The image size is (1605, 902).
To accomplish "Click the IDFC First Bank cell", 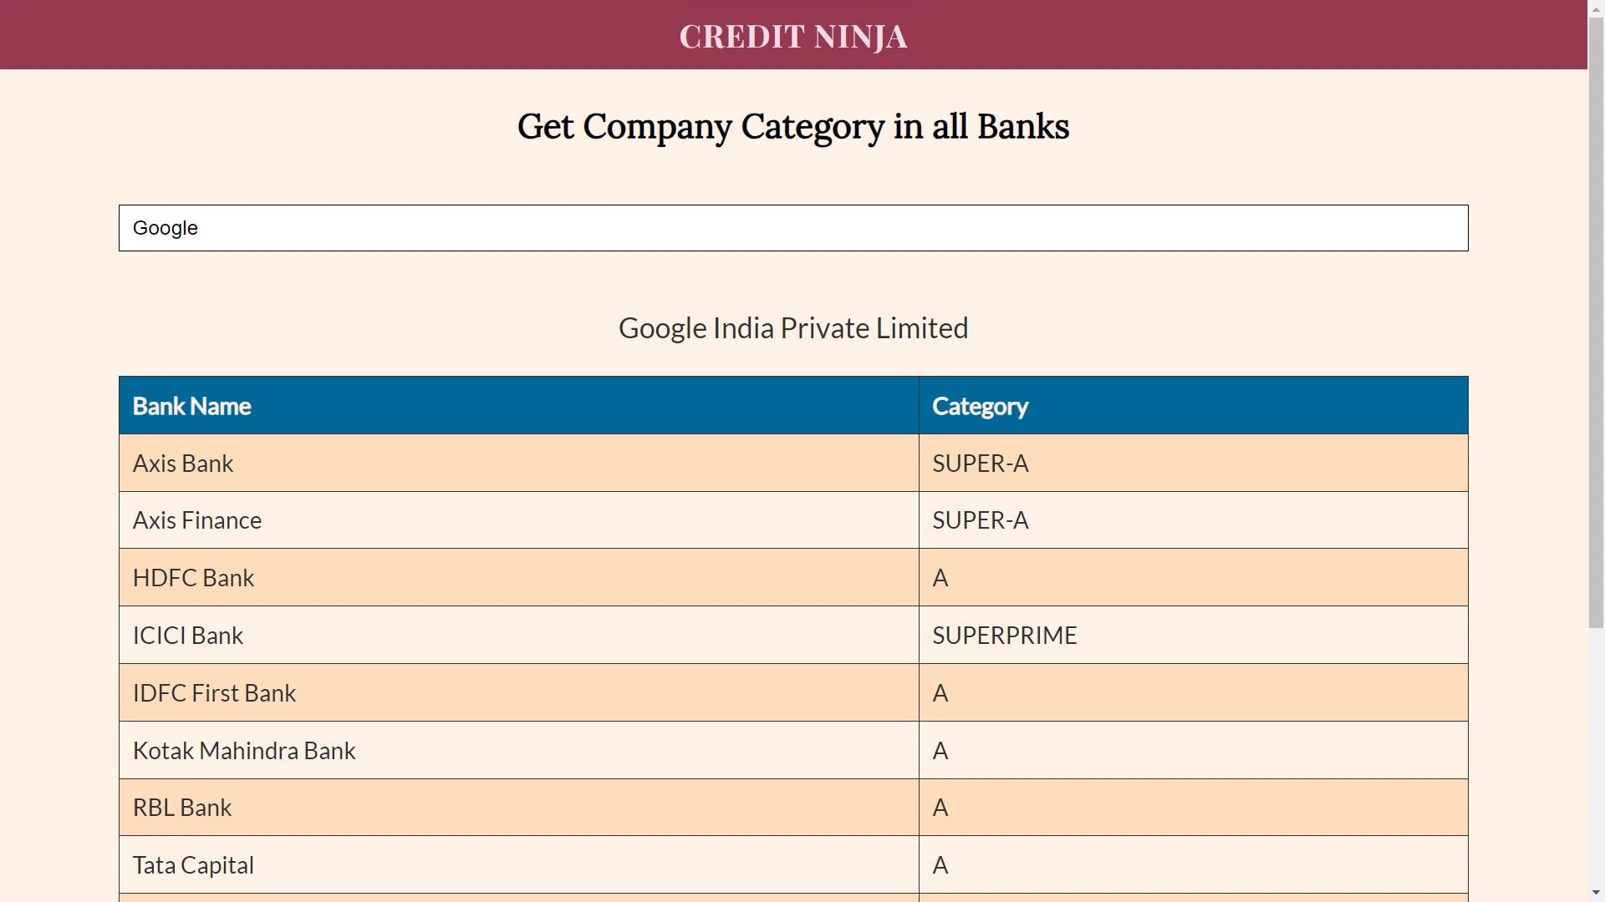I will (x=214, y=693).
